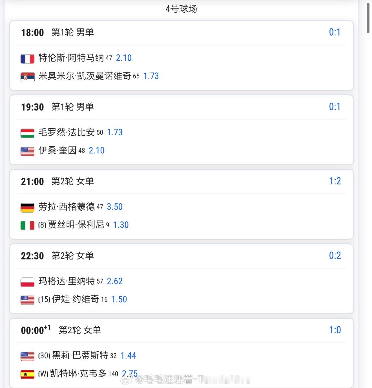Open the 0:2 score of 22:30 match

coord(335,255)
